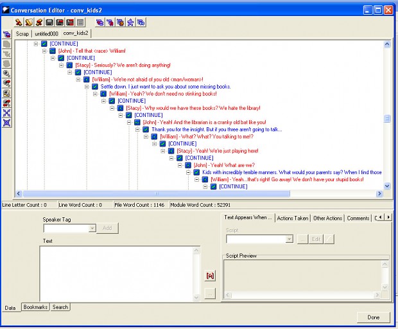Click the blue-red stacked nodes icon in top toolbar
The width and height of the screenshot is (398, 329).
[x=99, y=22]
